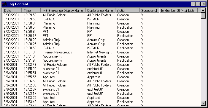The height and width of the screenshot is (108, 208).
Task: Click the Conference Name column header
Action: coord(100,10)
